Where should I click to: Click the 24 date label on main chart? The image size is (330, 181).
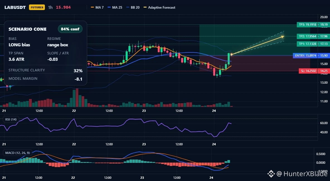214,111
